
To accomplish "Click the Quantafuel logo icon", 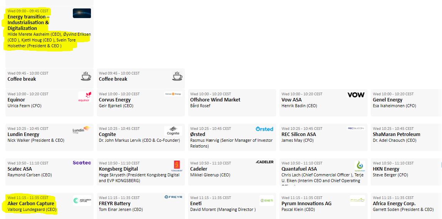I will tap(359, 166).
